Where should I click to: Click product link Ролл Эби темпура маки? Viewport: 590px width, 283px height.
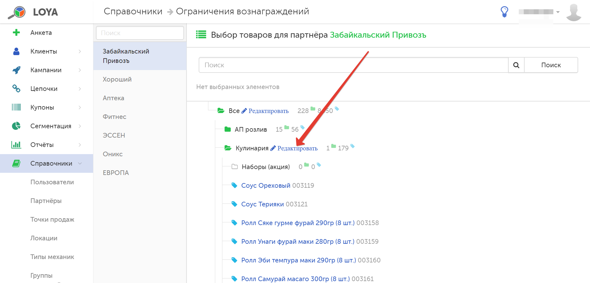(x=299, y=260)
